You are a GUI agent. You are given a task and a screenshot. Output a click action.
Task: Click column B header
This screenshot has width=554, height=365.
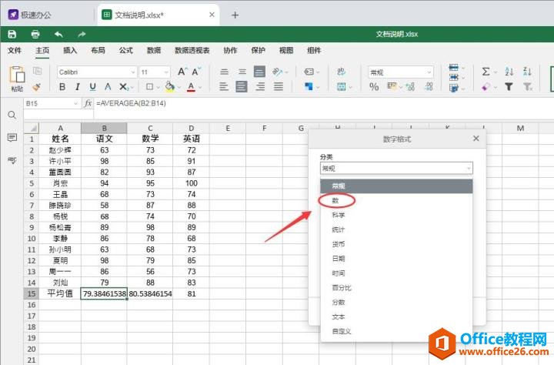coord(104,128)
